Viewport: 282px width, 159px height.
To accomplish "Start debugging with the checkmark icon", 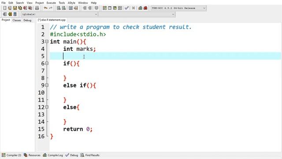I will point(126,8).
